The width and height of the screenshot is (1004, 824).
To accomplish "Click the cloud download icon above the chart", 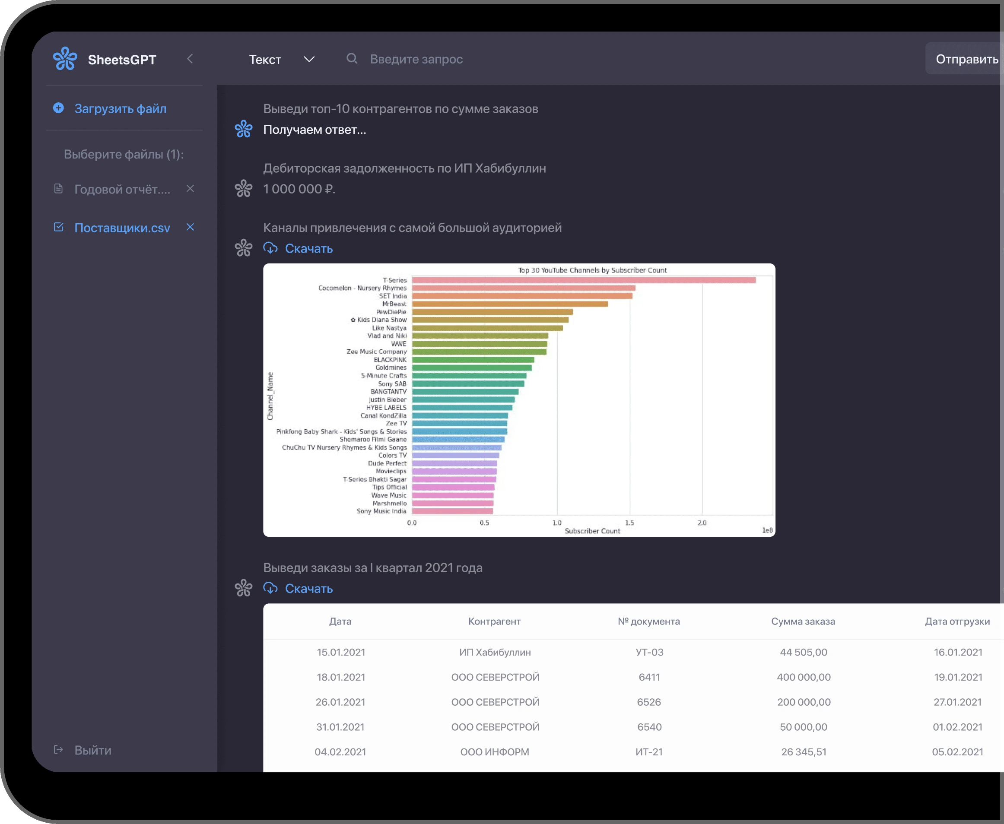I will pyautogui.click(x=270, y=248).
